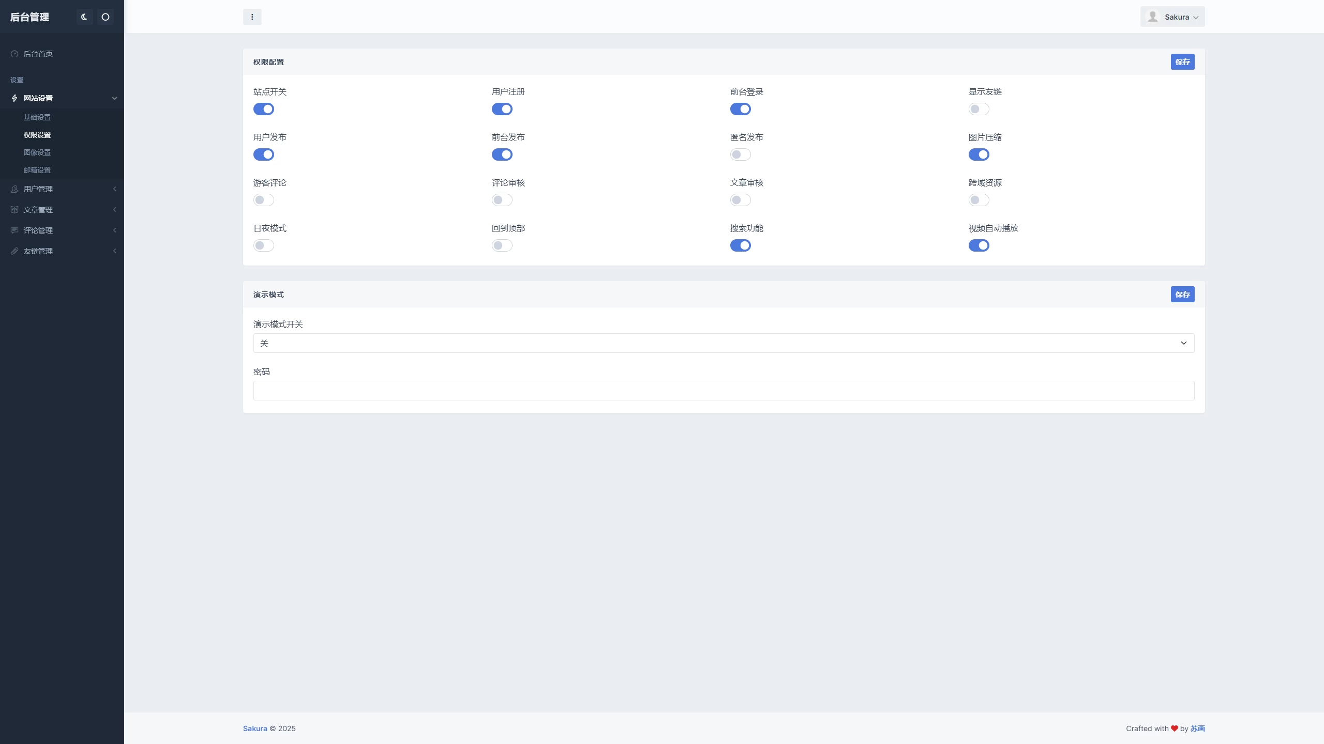Open the 演示模式开关 dropdown
Image resolution: width=1324 pixels, height=744 pixels.
[724, 343]
